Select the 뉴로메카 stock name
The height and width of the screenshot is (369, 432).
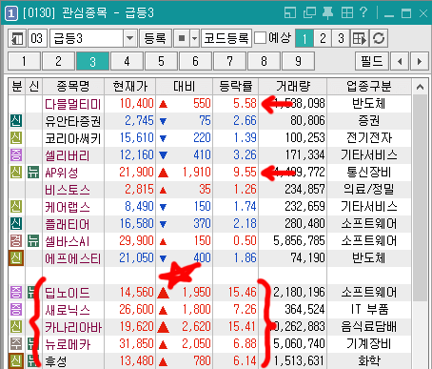[x=68, y=344]
